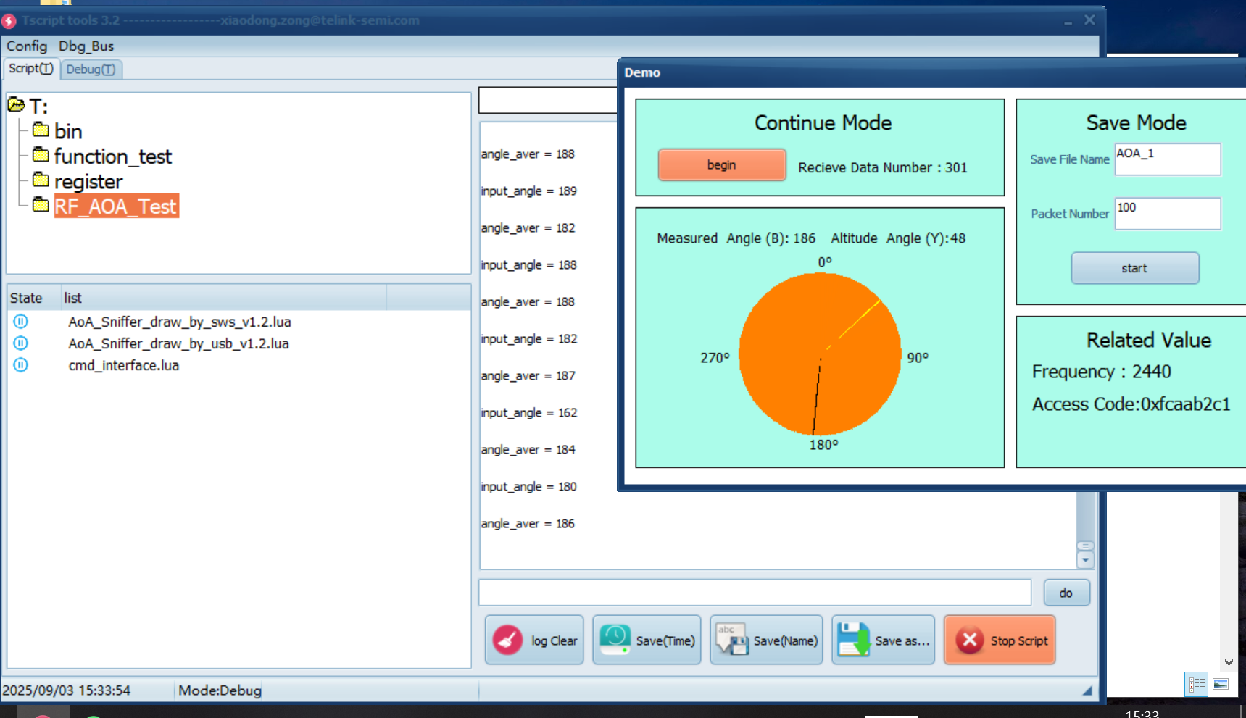Click the log Clear button label

(555, 640)
